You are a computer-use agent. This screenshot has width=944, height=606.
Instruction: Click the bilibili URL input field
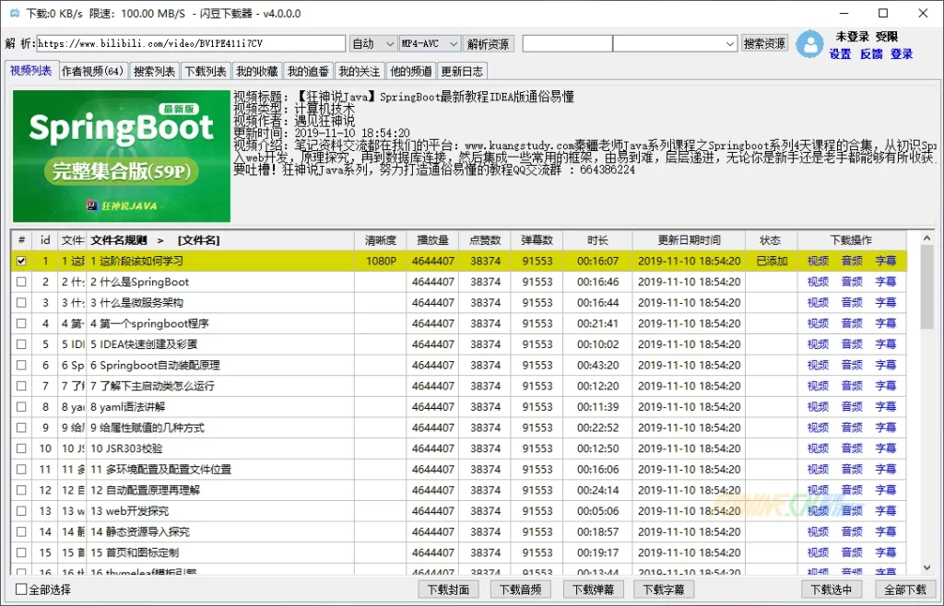coord(191,44)
